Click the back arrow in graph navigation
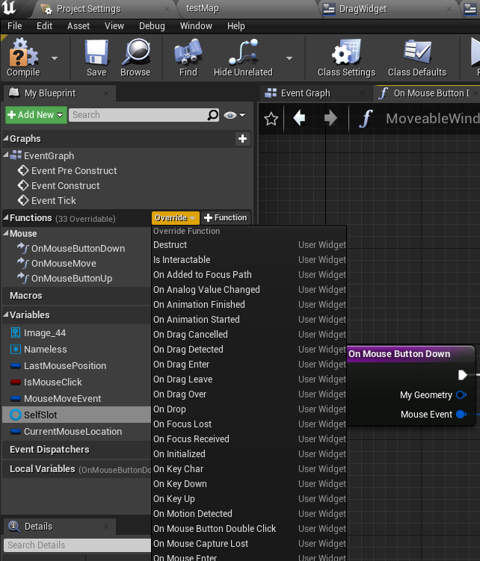 [299, 118]
